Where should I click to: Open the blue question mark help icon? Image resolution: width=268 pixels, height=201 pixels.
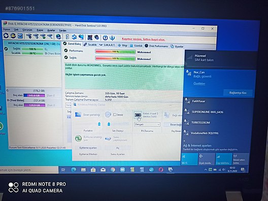(x=105, y=38)
